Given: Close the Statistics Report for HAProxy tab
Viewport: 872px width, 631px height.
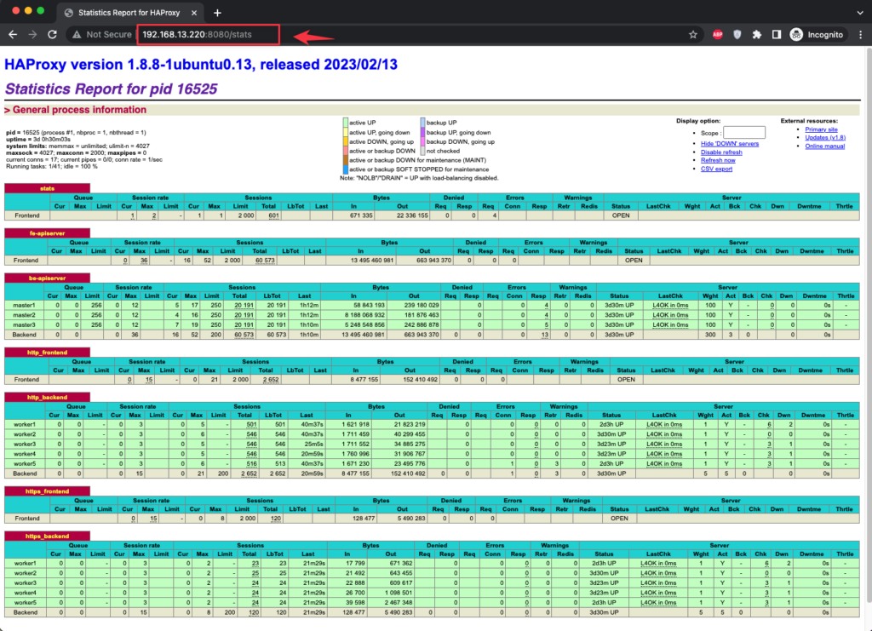Looking at the screenshot, I should click(194, 12).
